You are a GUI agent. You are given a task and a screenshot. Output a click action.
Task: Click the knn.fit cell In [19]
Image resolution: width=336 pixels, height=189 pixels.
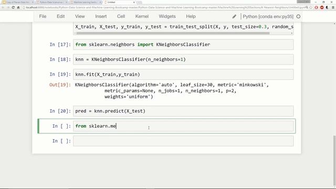point(183,75)
